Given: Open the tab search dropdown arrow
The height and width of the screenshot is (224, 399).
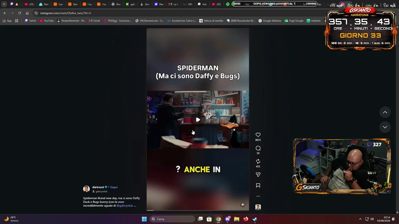Looking at the screenshot, I should [4, 4].
